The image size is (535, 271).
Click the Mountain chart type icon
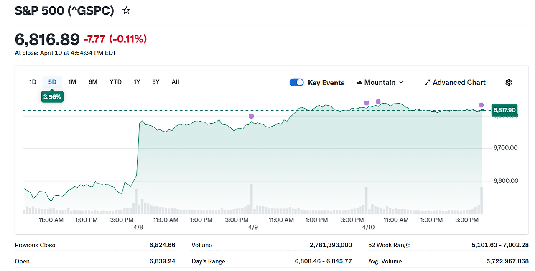point(359,82)
